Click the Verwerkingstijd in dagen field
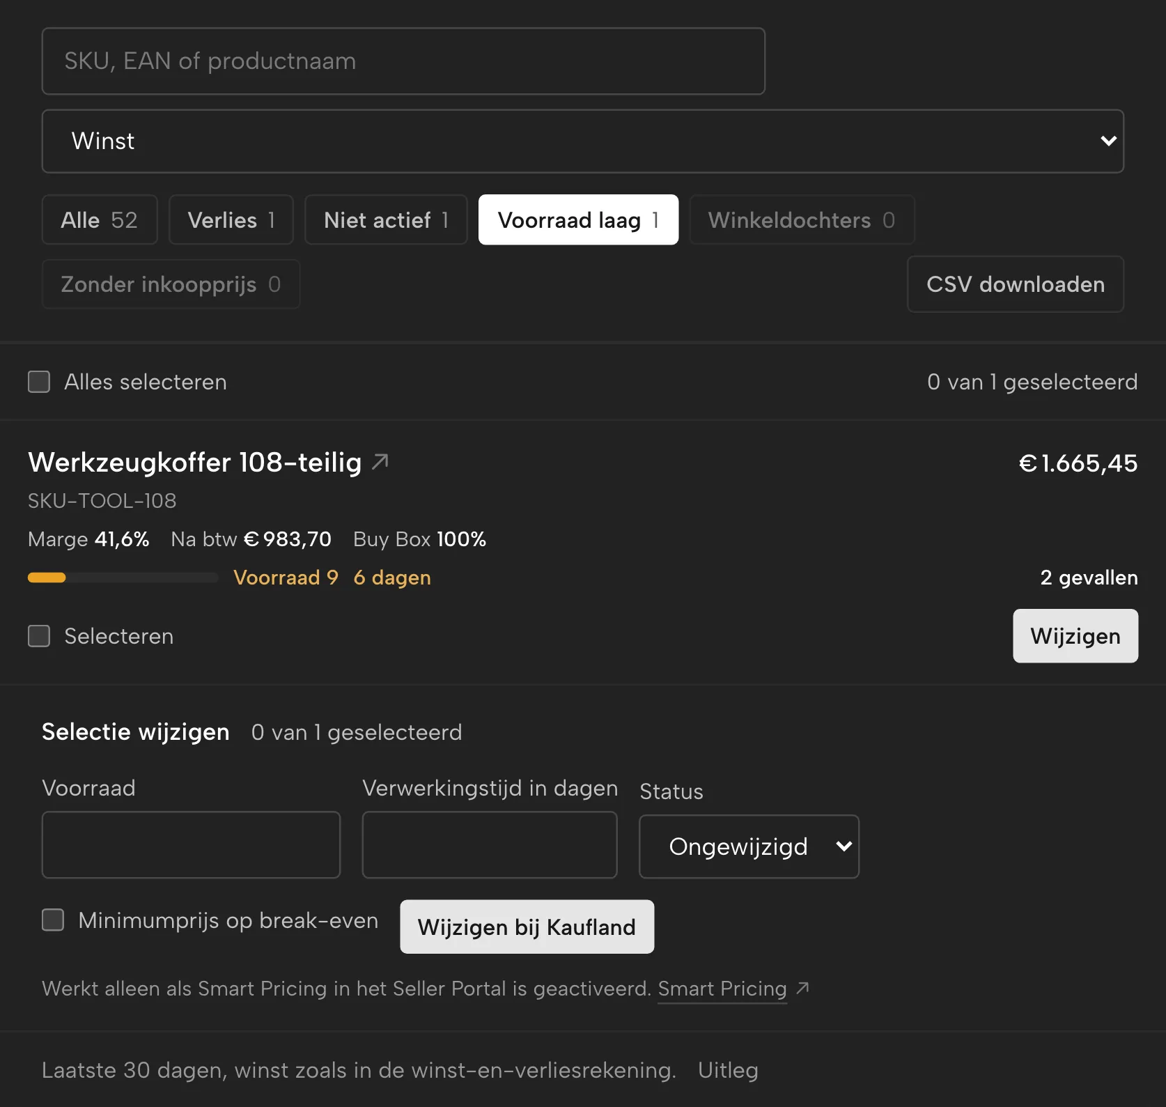Image resolution: width=1166 pixels, height=1107 pixels. point(490,845)
